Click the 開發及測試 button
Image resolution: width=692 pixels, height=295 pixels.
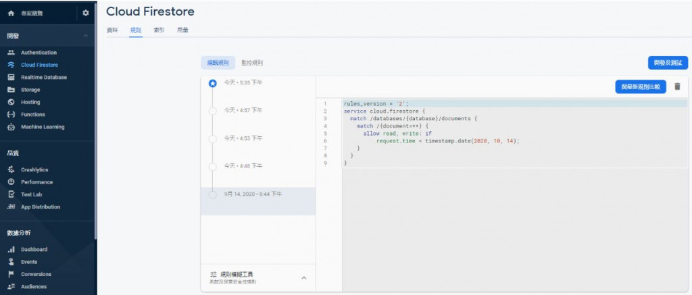(x=668, y=63)
